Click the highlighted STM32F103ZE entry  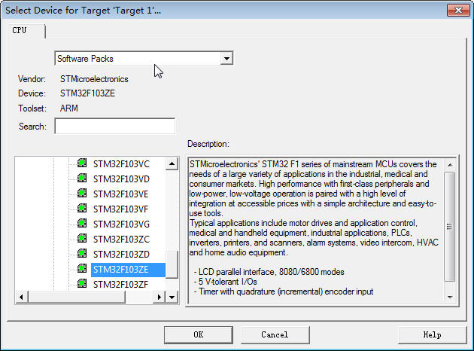(128, 270)
